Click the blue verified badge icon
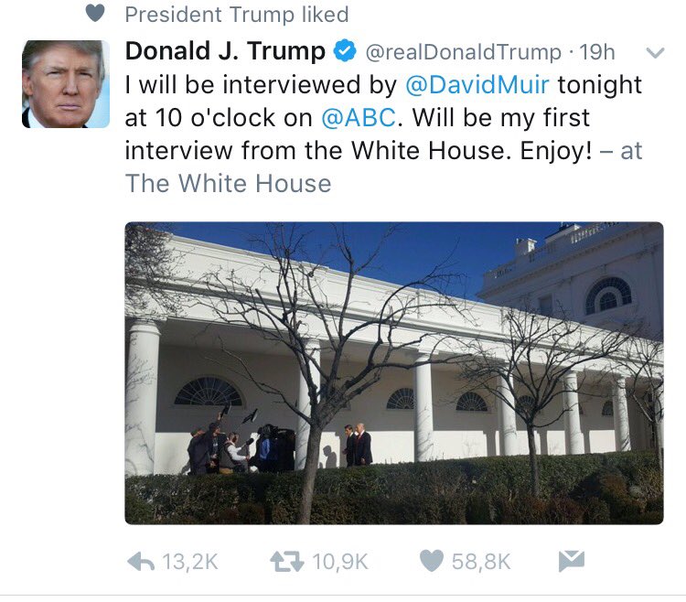The height and width of the screenshot is (602, 686). click(345, 50)
